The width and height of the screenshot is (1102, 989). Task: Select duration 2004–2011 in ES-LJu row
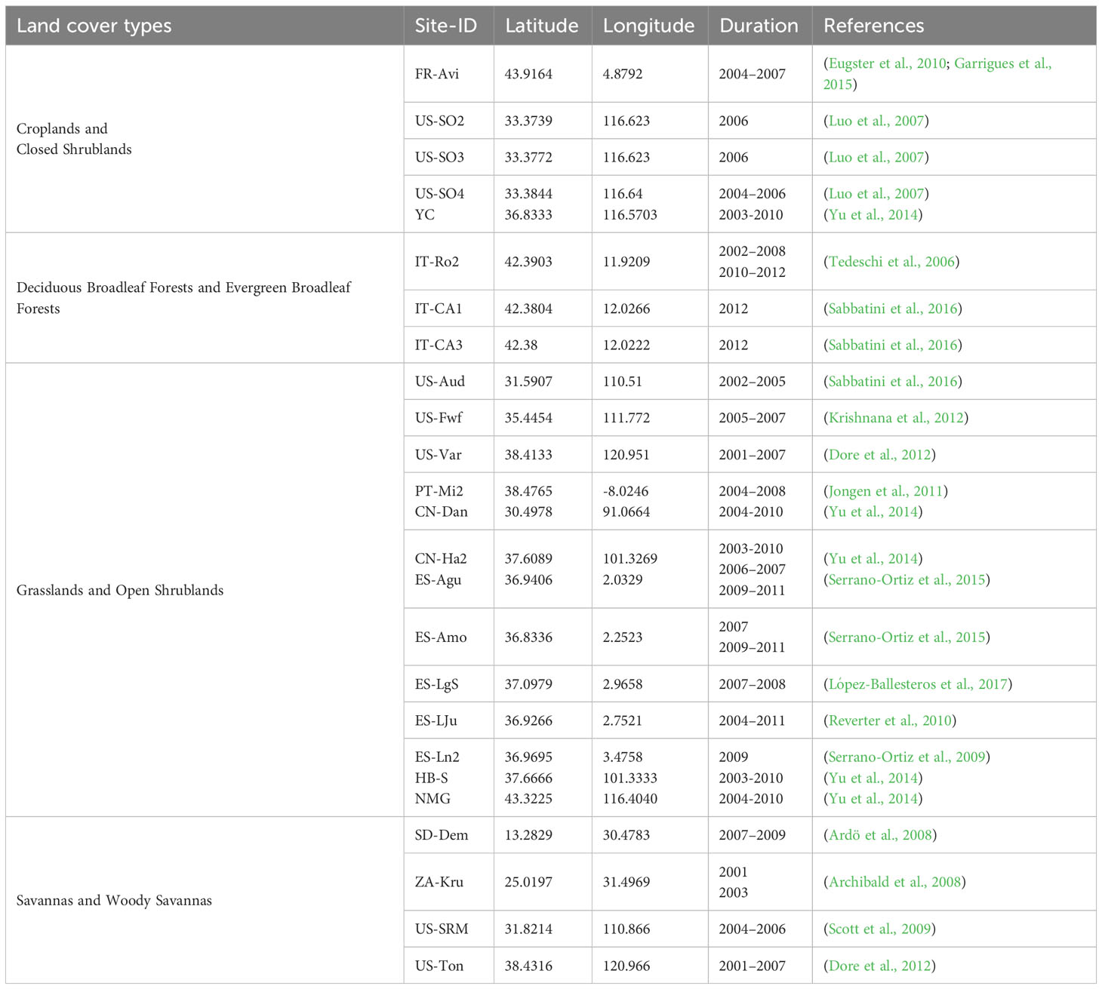click(x=753, y=720)
